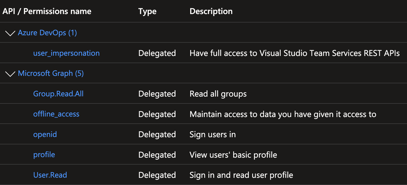Click the Azure DevOps (1) group label
The image size is (407, 185).
tap(47, 33)
